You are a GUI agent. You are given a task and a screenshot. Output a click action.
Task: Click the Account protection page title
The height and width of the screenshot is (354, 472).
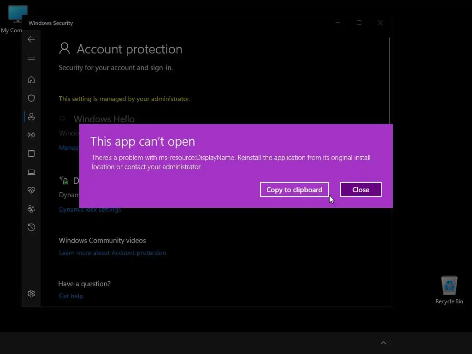[x=130, y=49]
